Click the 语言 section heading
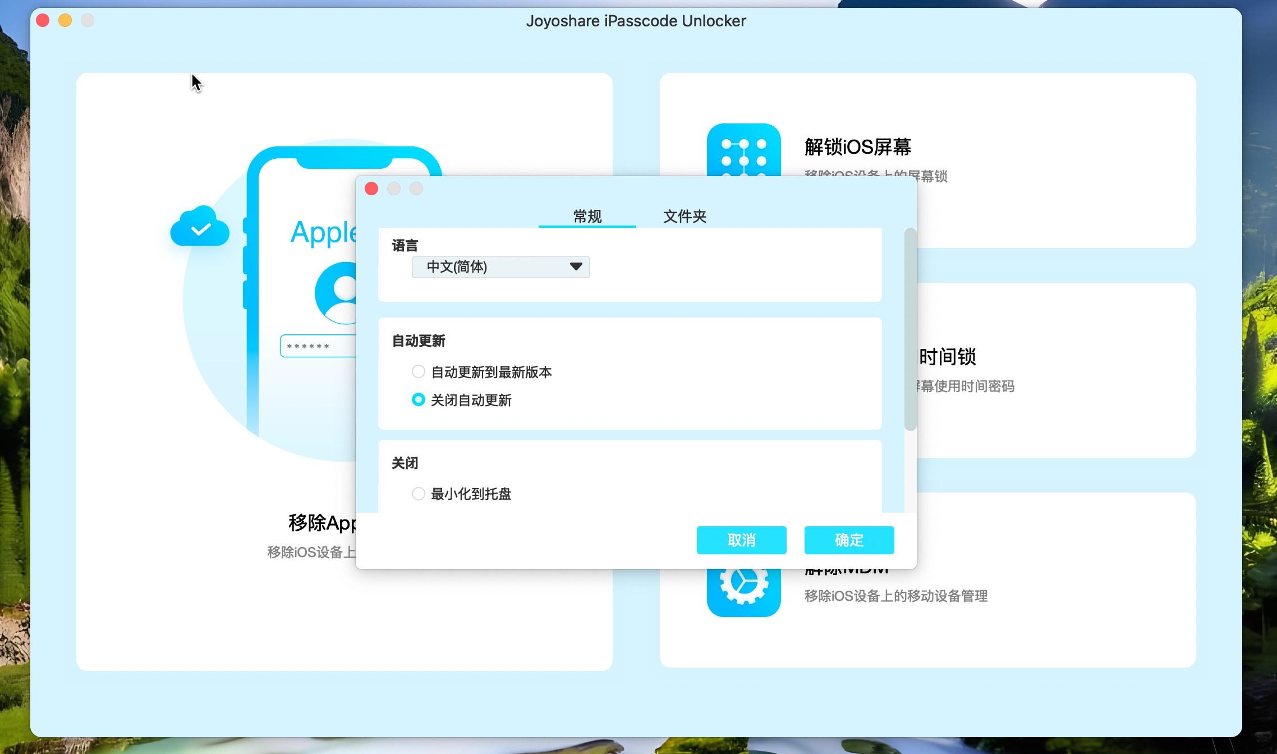The width and height of the screenshot is (1277, 754). [x=405, y=245]
